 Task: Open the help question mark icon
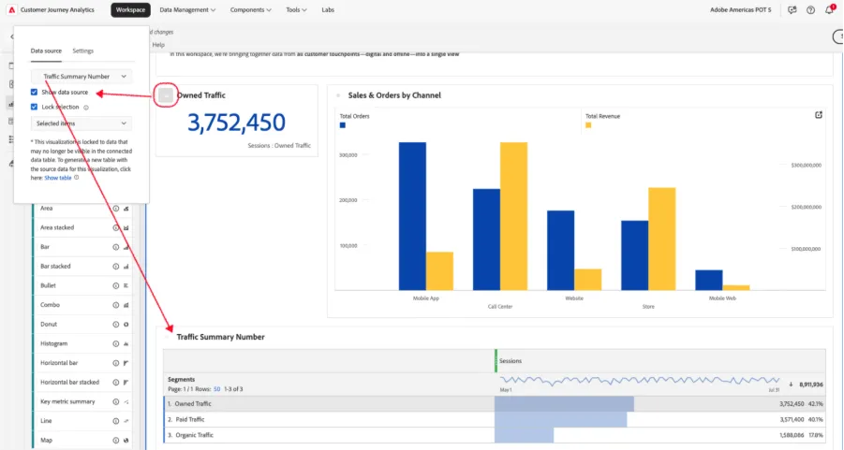(810, 9)
